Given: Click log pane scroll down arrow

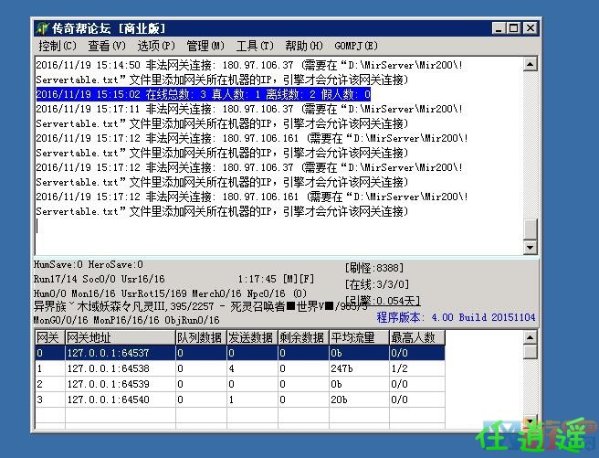Looking at the screenshot, I should pos(530,248).
